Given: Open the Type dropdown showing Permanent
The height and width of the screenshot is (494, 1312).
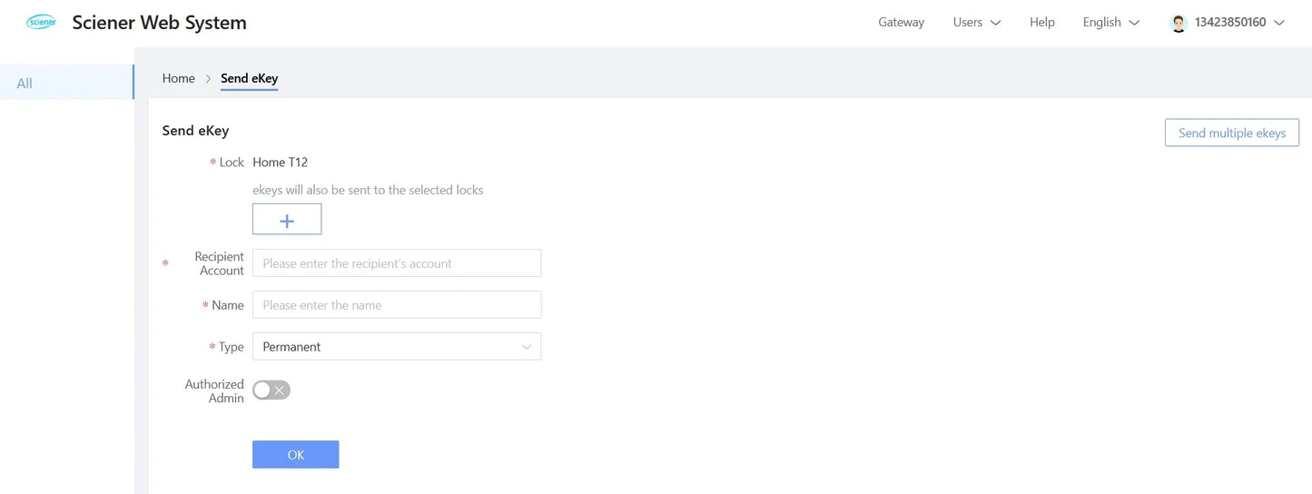Looking at the screenshot, I should tap(397, 347).
